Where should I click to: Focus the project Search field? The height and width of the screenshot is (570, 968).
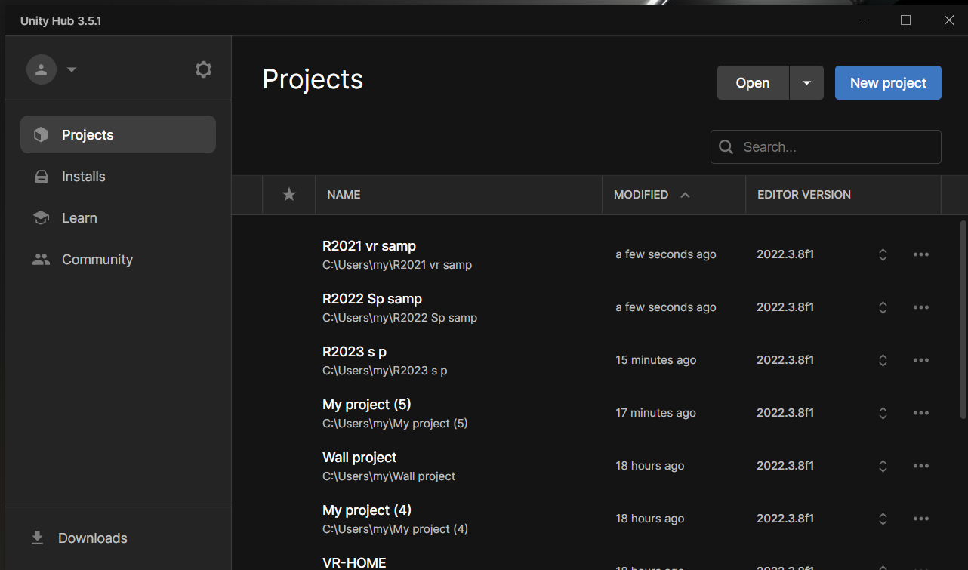coord(826,147)
